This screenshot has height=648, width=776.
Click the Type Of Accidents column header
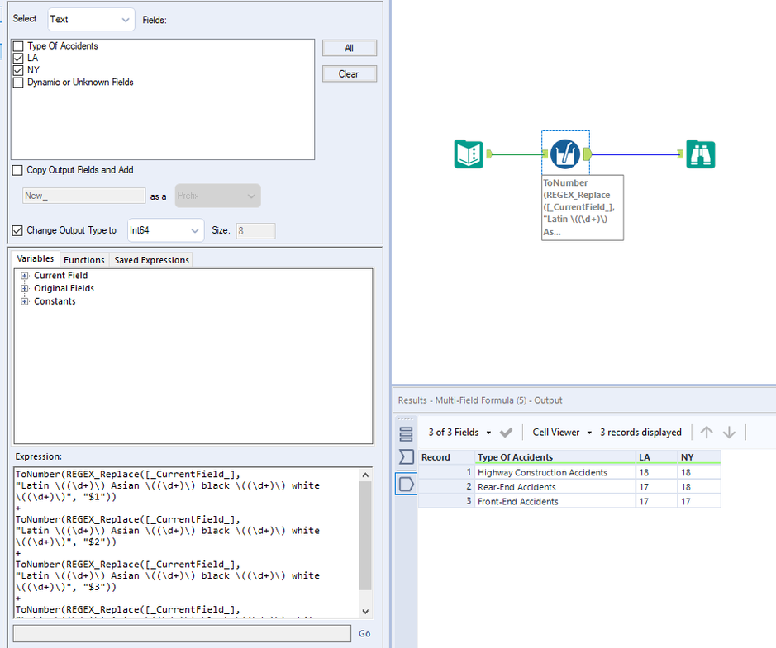coord(555,457)
